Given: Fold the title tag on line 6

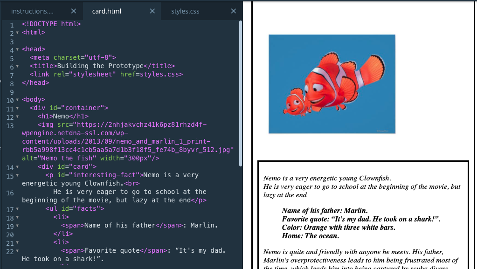Looking at the screenshot, I should (17, 66).
